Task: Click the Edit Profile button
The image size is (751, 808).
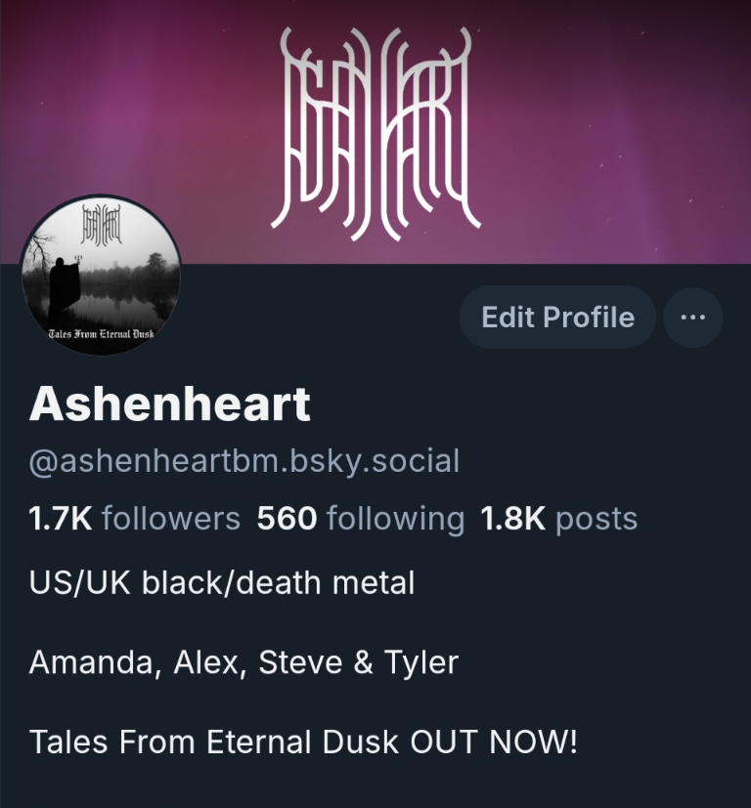Action: pos(557,317)
